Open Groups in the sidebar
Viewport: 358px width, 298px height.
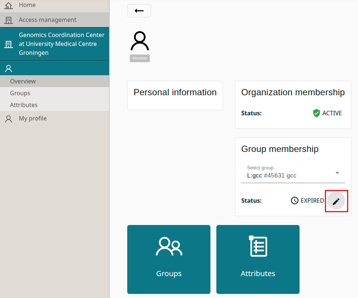20,93
